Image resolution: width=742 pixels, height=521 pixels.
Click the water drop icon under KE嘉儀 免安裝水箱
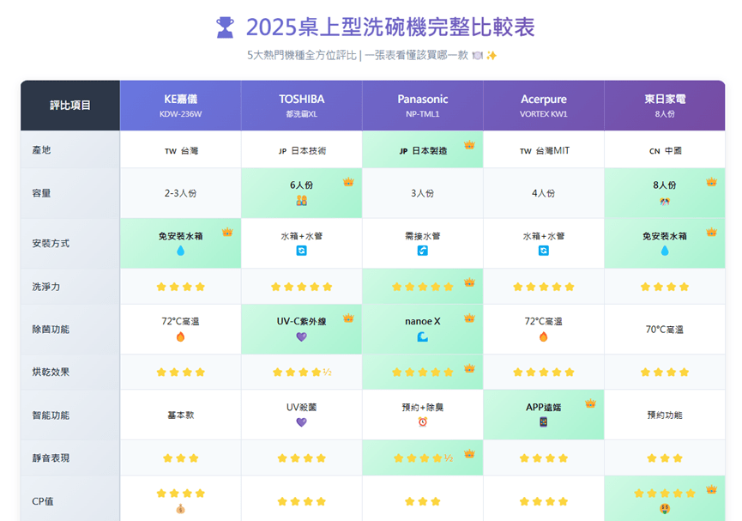click(x=180, y=251)
